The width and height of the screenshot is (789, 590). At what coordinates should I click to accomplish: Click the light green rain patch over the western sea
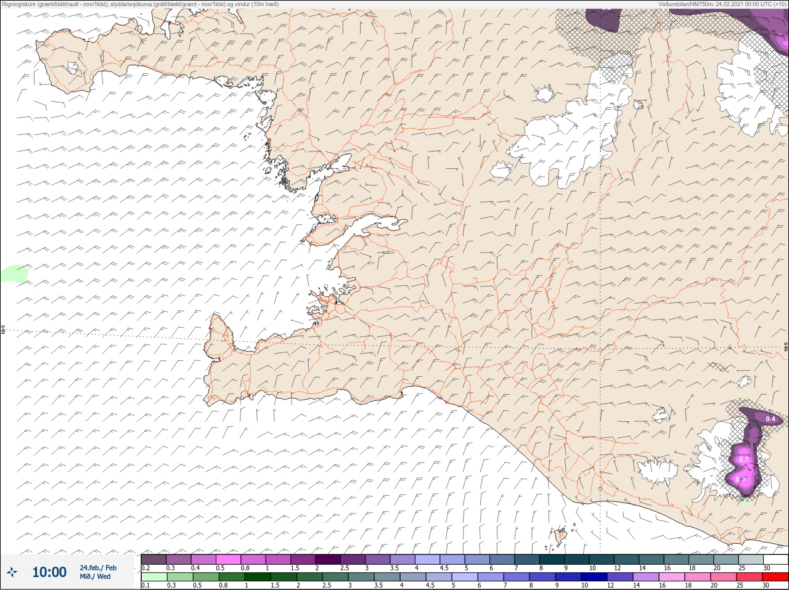[x=14, y=273]
